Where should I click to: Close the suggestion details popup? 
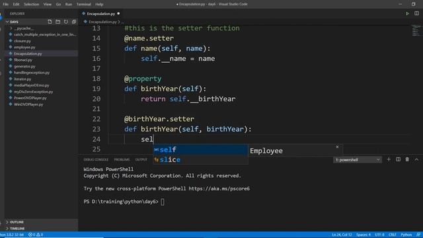tap(337, 147)
